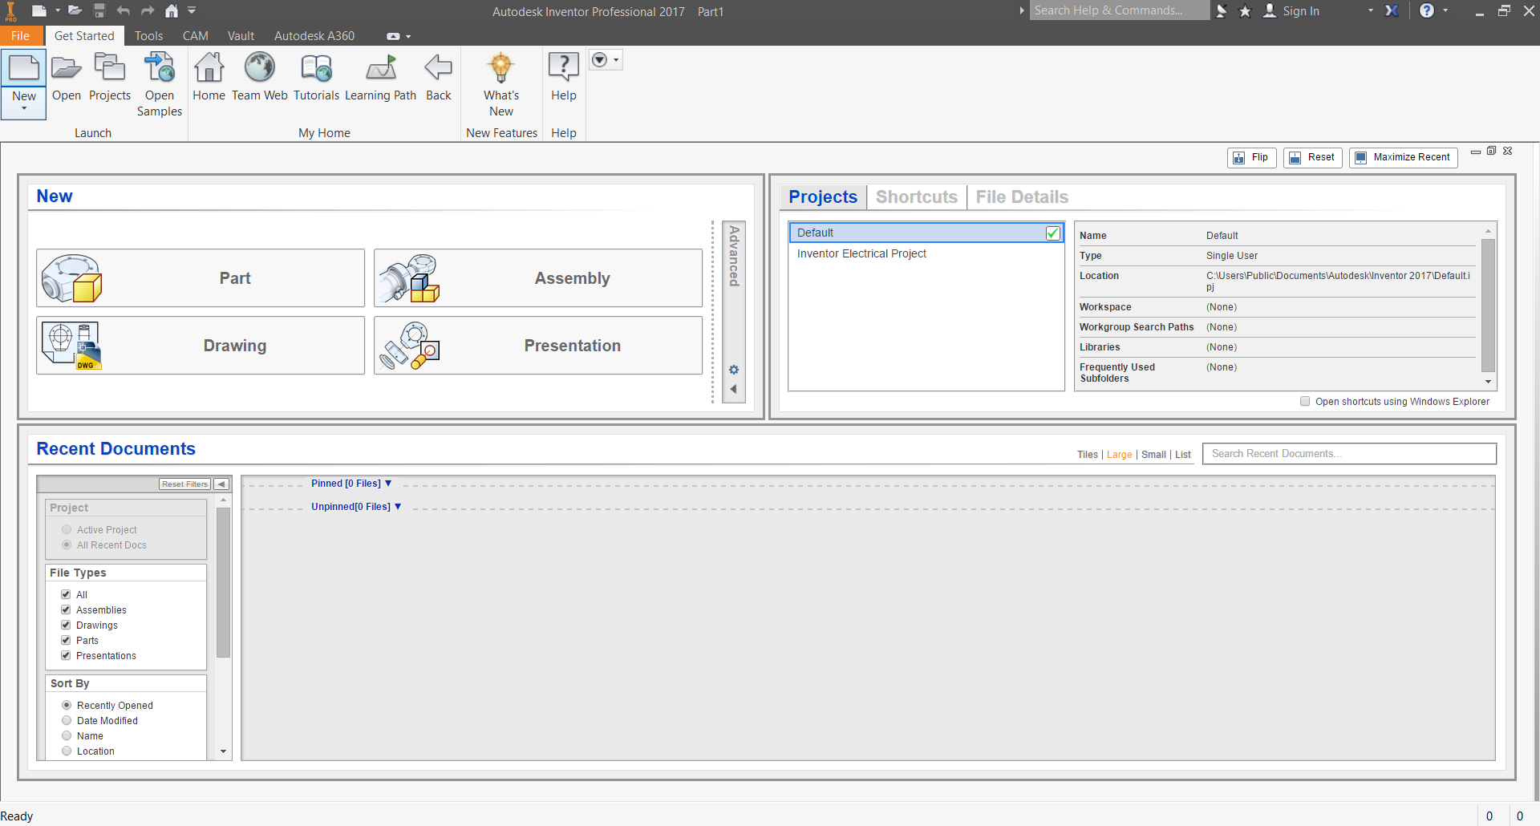Open Autodesk Exchange X icon

(1392, 10)
